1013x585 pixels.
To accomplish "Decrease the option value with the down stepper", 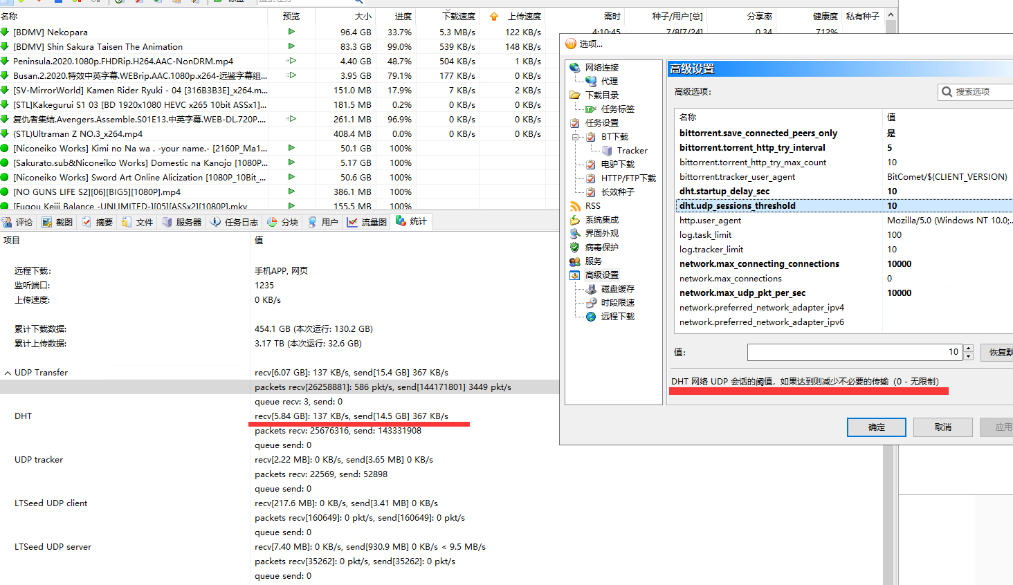I will (x=968, y=356).
